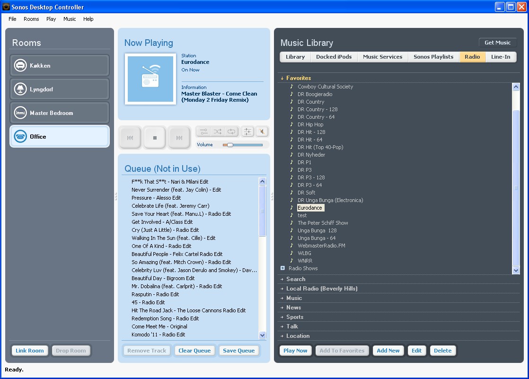Open the Music menu
This screenshot has height=379, width=529.
point(70,19)
